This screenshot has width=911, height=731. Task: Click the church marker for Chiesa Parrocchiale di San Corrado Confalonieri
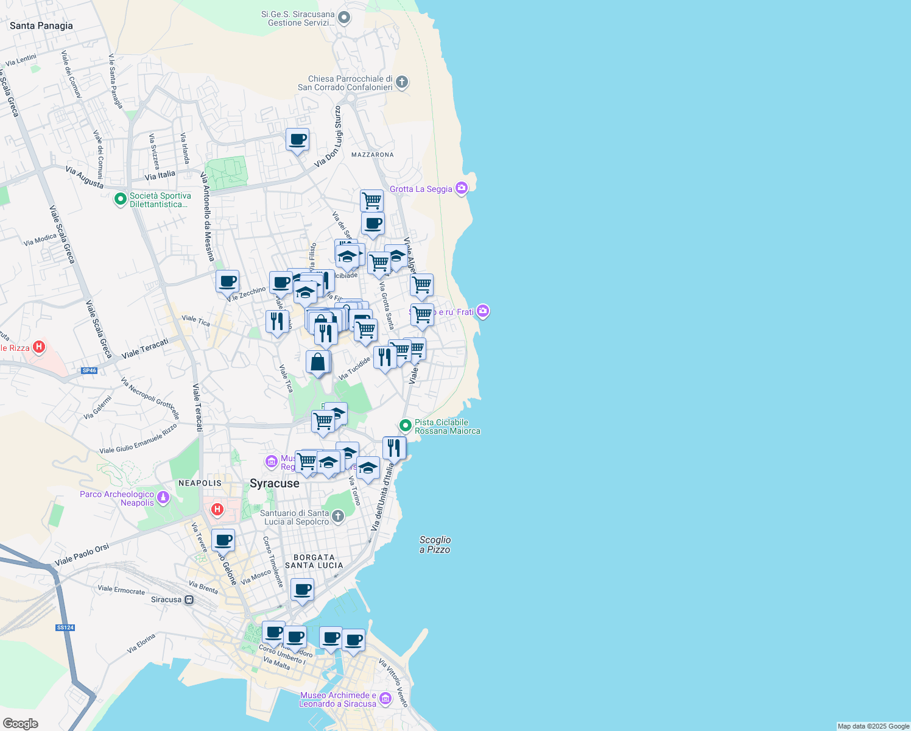(x=401, y=82)
